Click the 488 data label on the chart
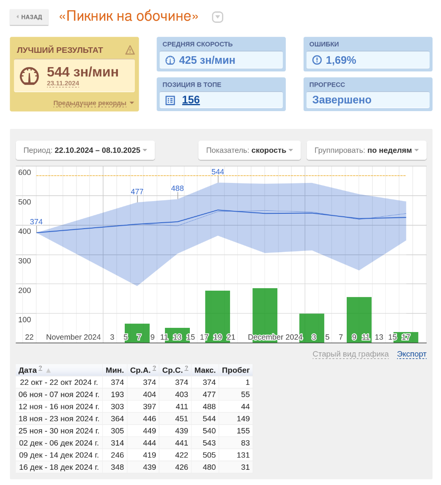Viewport: 441px width, 485px height. click(x=177, y=188)
